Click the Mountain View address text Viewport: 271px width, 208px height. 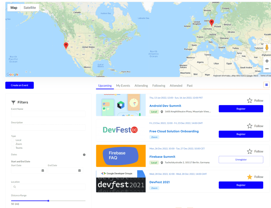(x=188, y=111)
